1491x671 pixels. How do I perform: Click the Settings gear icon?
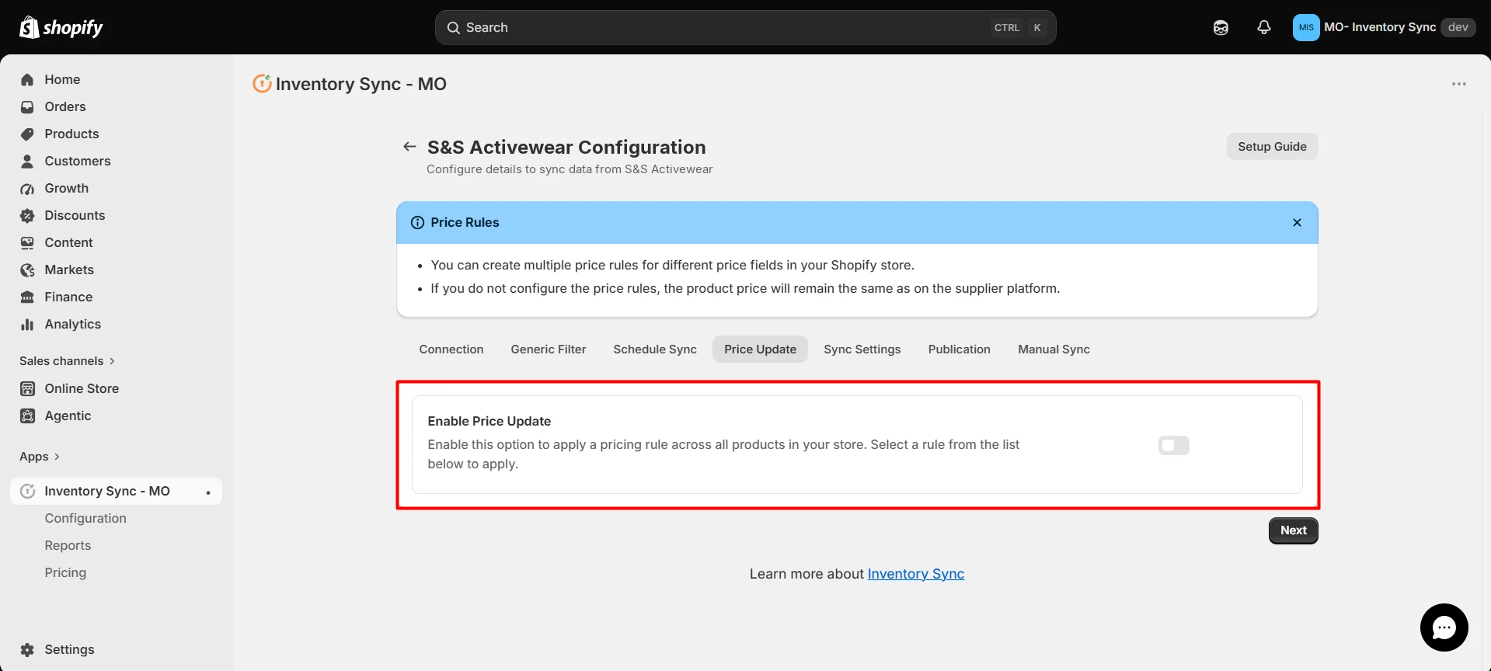27,650
